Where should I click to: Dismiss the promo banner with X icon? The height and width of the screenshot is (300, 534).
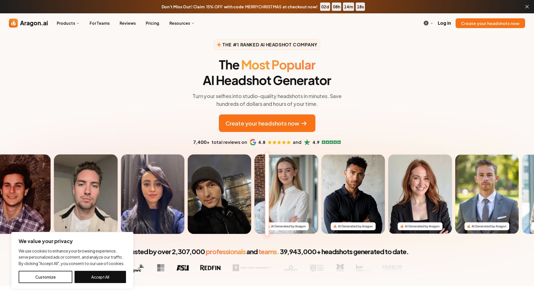527,7
